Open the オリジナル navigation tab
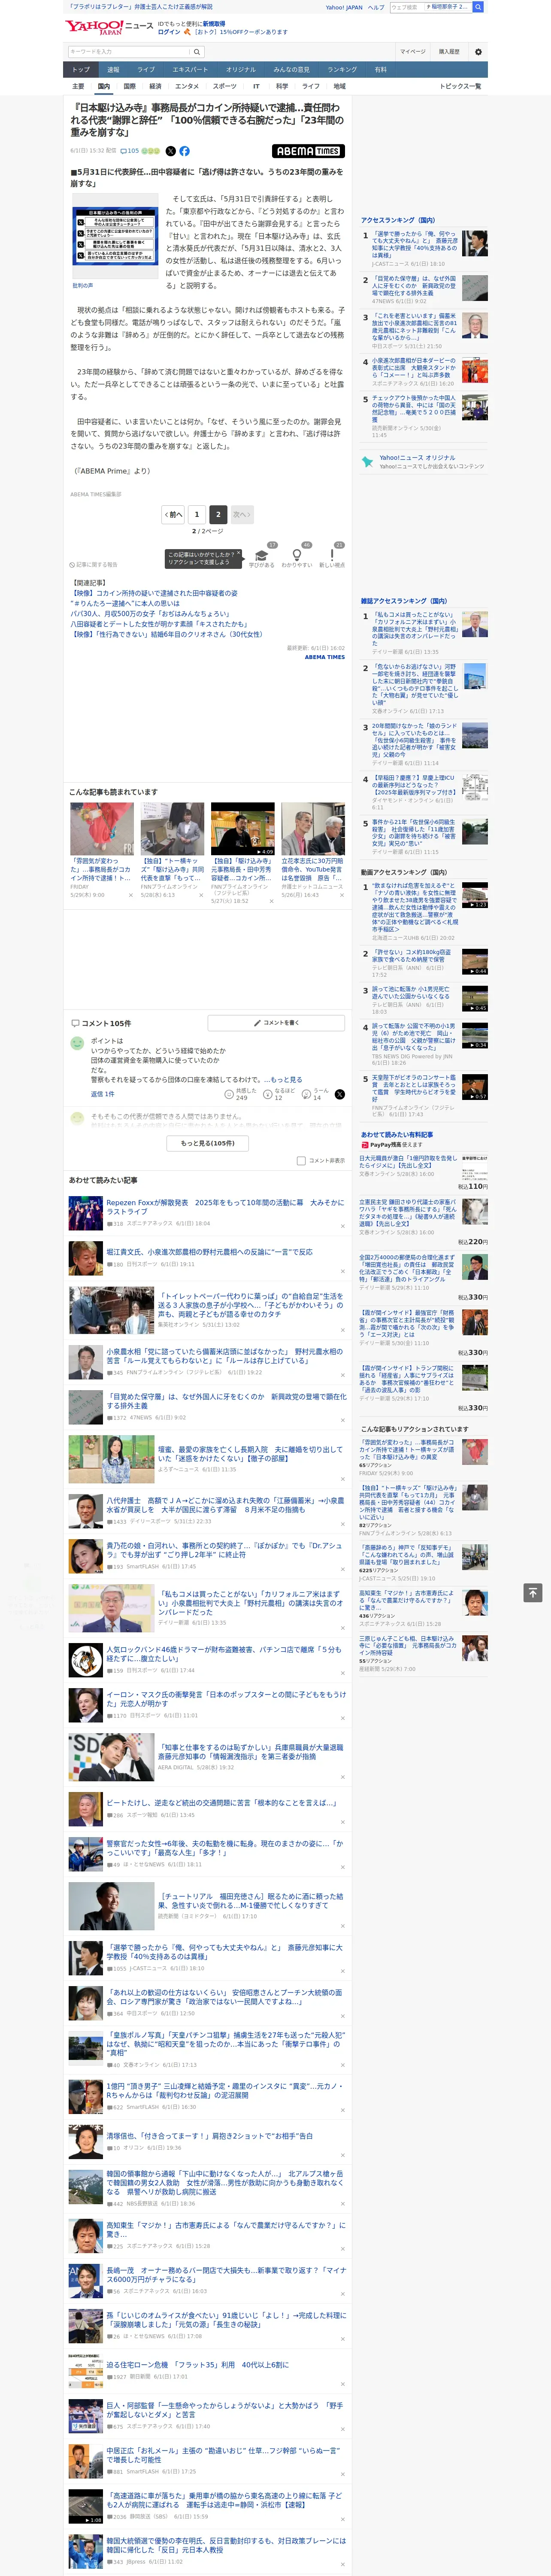Image resolution: width=551 pixels, height=2576 pixels. coord(241,70)
